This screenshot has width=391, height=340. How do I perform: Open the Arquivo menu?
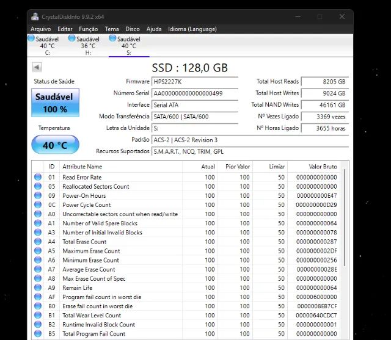(41, 29)
